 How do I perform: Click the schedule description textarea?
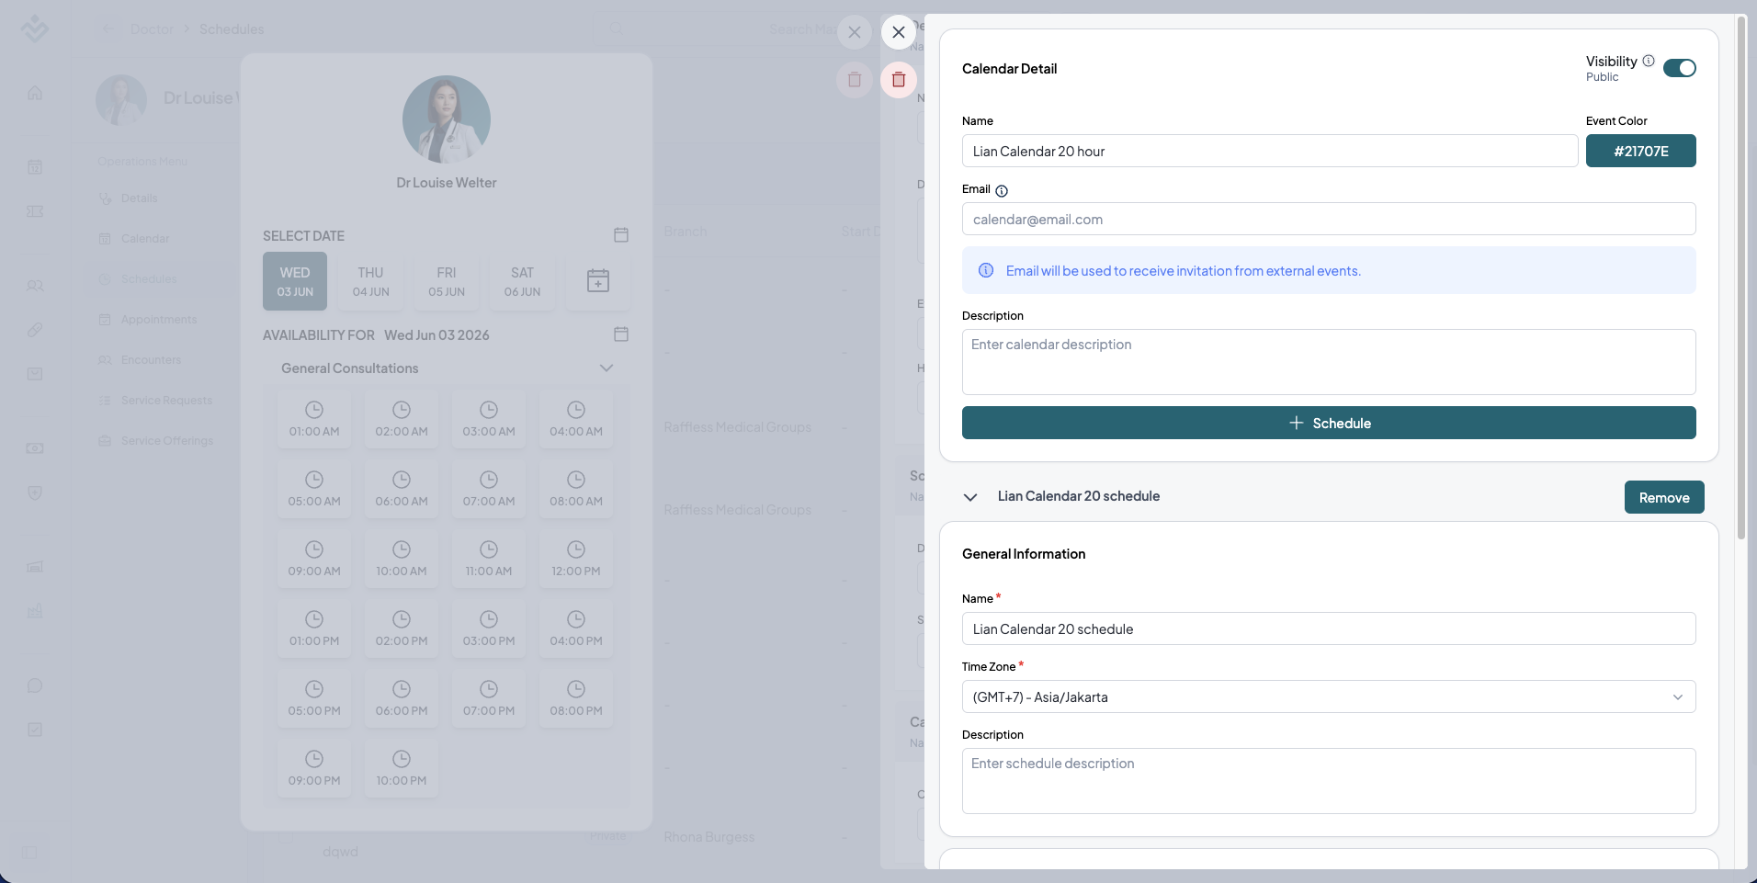1329,781
